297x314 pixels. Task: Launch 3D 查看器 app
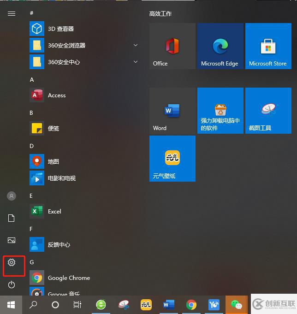point(84,29)
